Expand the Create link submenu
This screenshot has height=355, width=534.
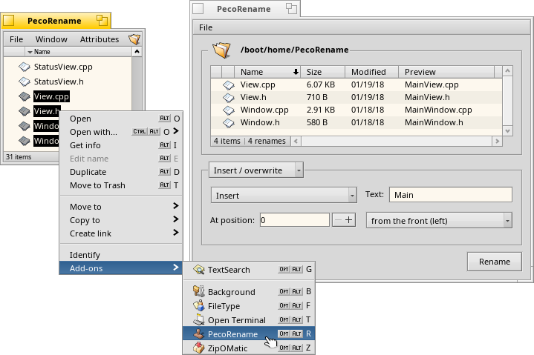(122, 233)
